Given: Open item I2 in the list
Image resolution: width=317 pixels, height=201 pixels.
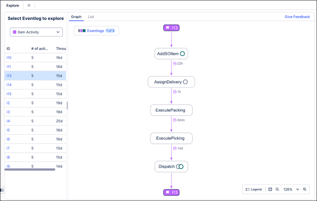Looking at the screenshot, I should [8, 103].
